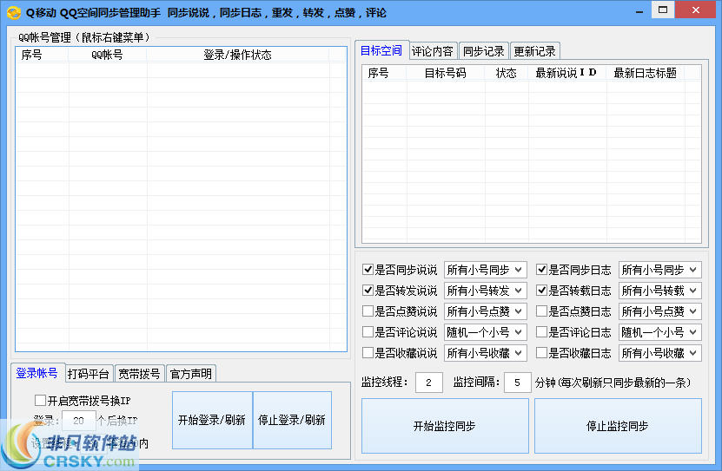Focus the 监控间隔 input field

coord(518,383)
